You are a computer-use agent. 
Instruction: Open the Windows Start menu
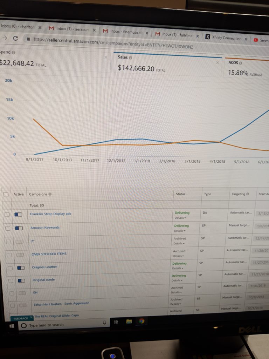coord(12,326)
